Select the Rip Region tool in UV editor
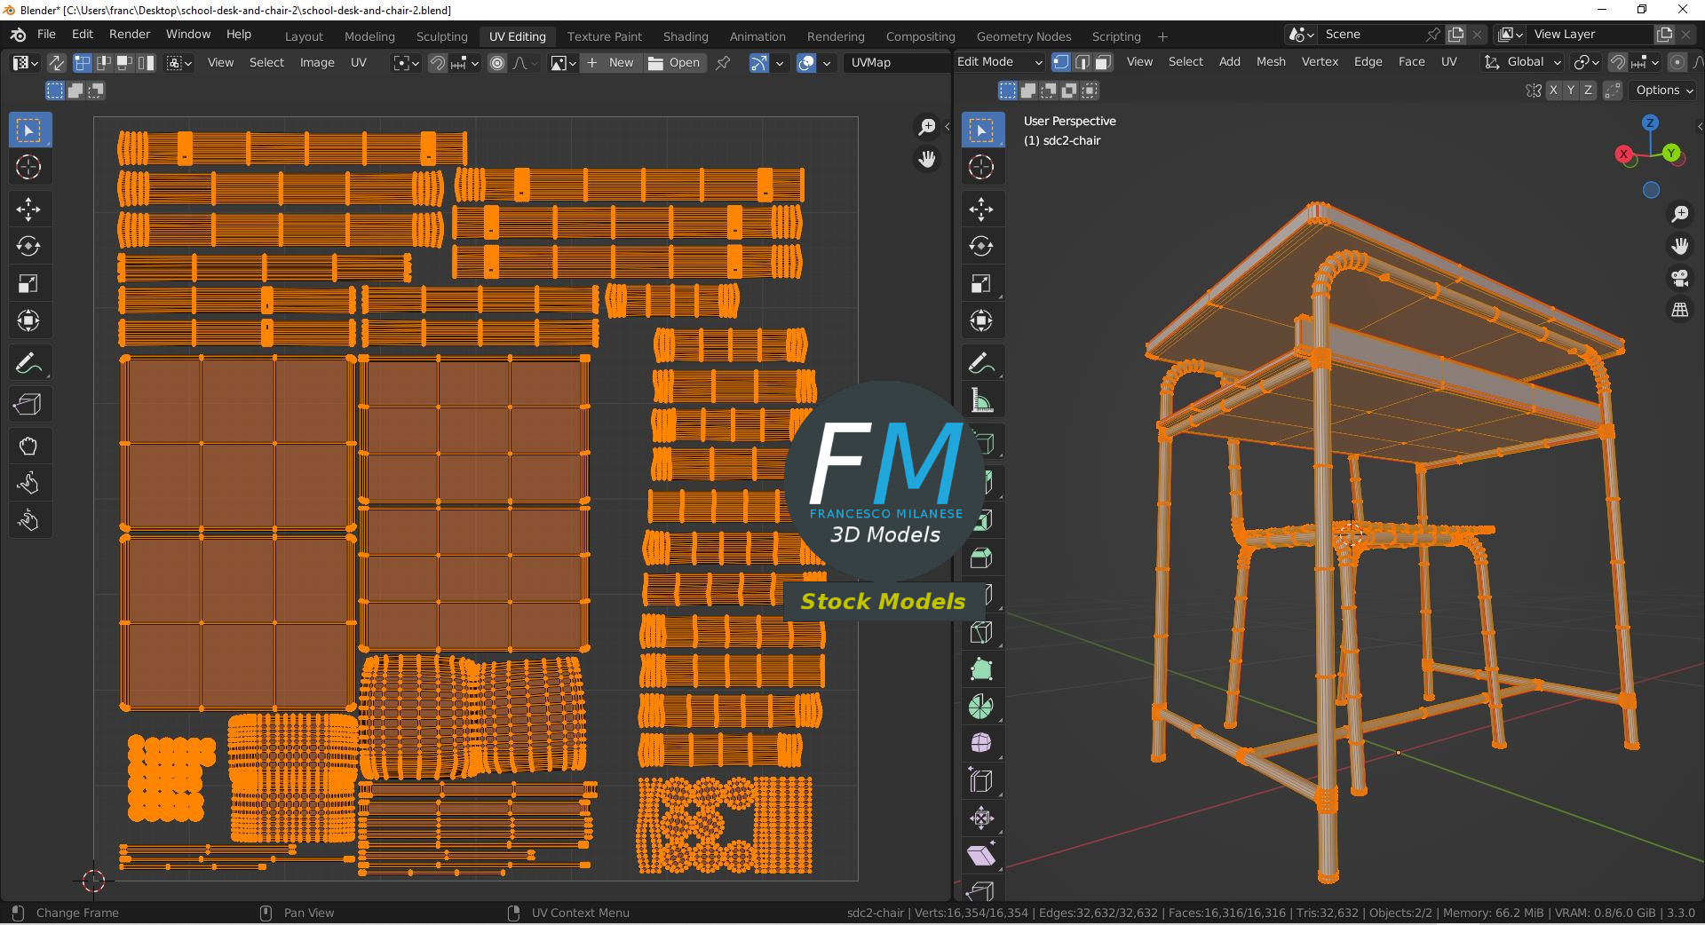Screen dimensions: 1705x925 (28, 405)
